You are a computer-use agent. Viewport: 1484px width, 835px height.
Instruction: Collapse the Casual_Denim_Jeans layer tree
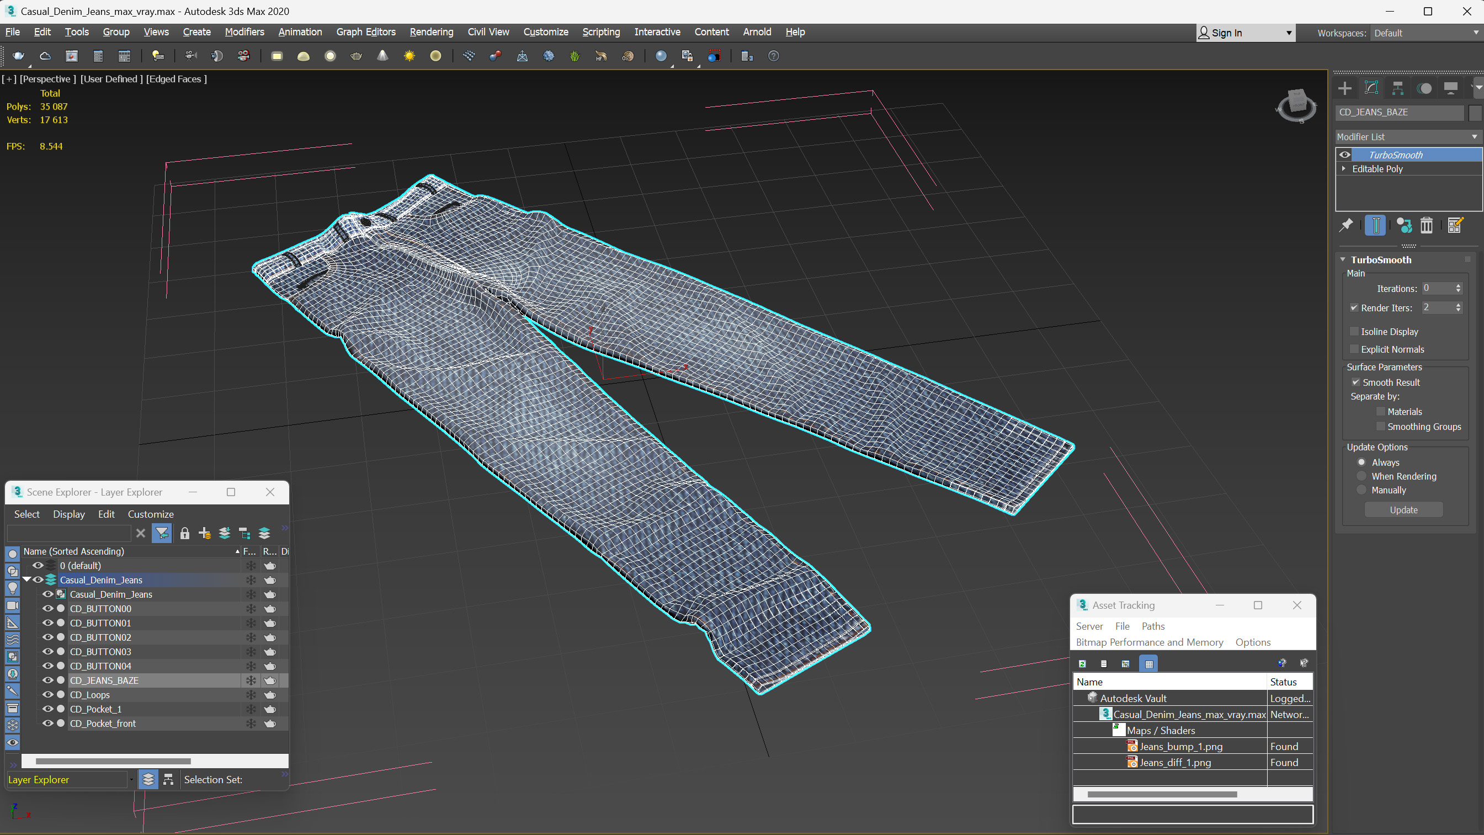[26, 579]
